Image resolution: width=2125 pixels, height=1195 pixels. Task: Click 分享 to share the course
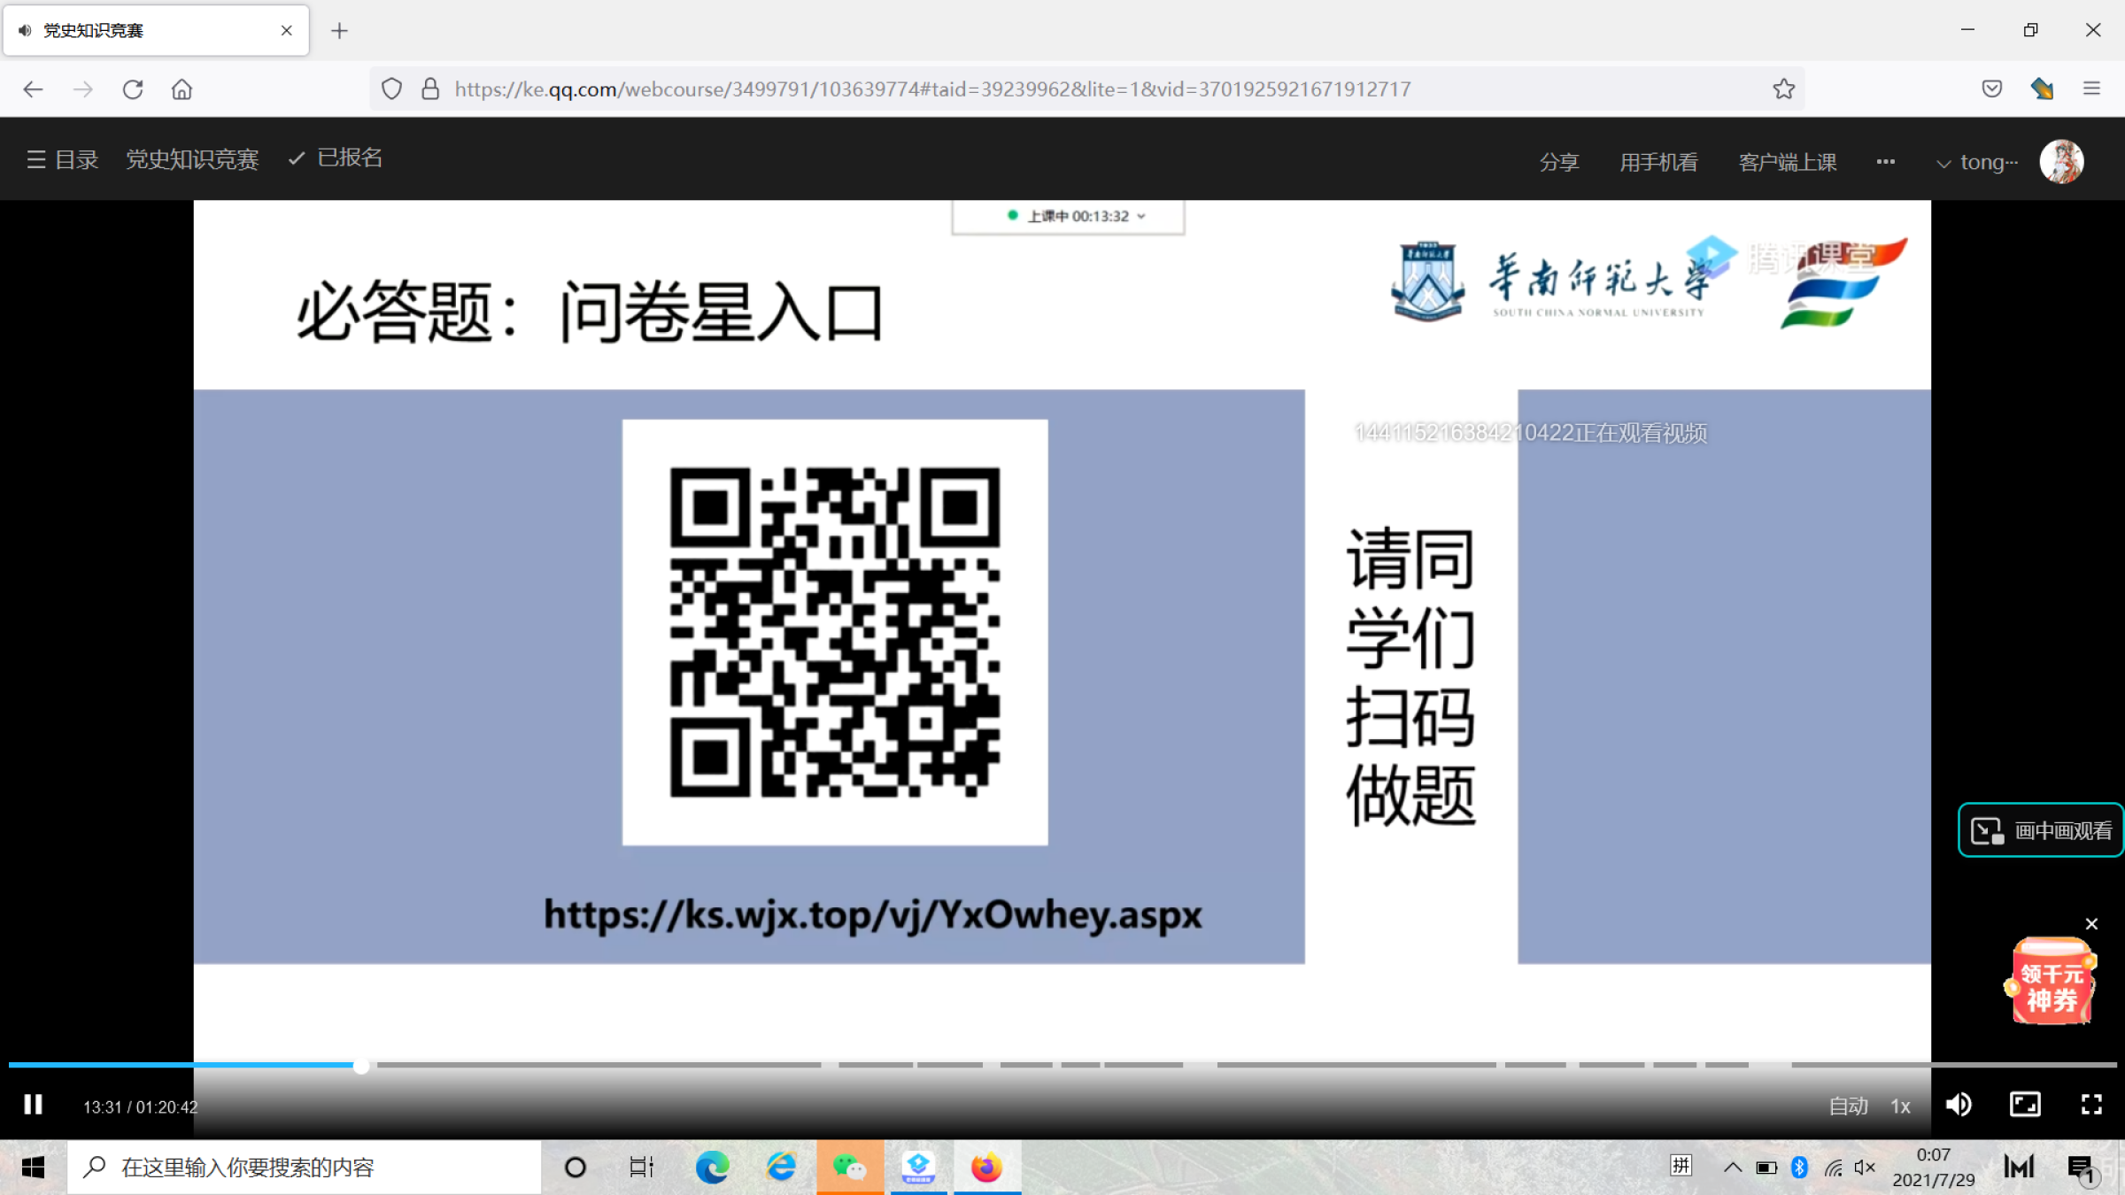click(1559, 162)
